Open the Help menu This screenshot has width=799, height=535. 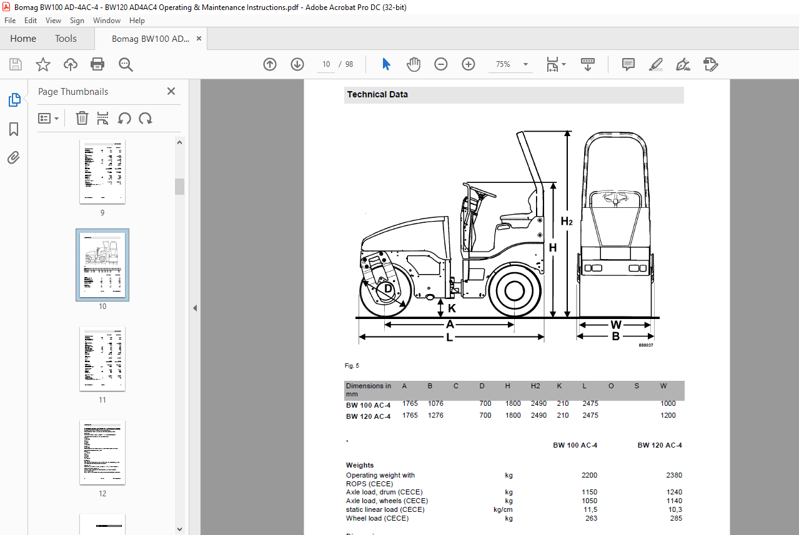137,21
